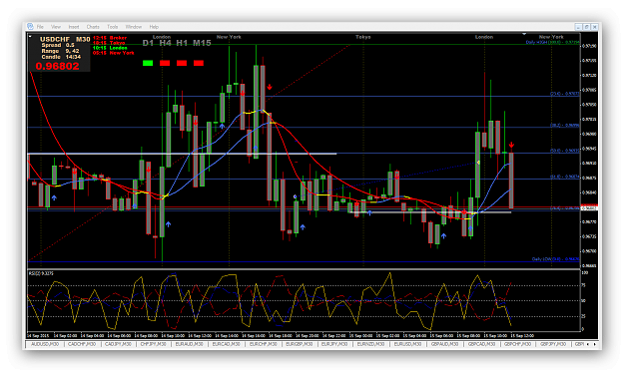The height and width of the screenshot is (372, 624).
Task: Open the Help menu
Action: pyautogui.click(x=154, y=27)
